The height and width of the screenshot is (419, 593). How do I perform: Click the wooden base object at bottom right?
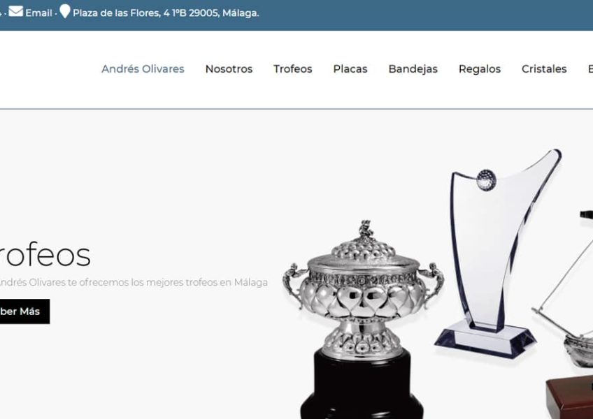[569, 397]
